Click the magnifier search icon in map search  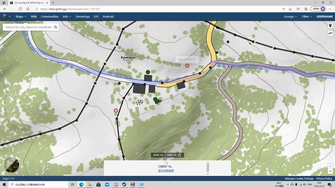tap(55, 27)
